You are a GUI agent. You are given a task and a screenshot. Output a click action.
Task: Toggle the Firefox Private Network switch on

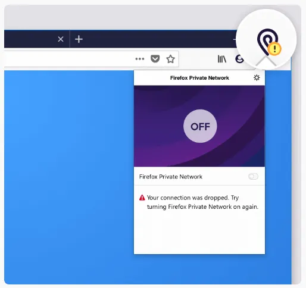click(x=253, y=176)
